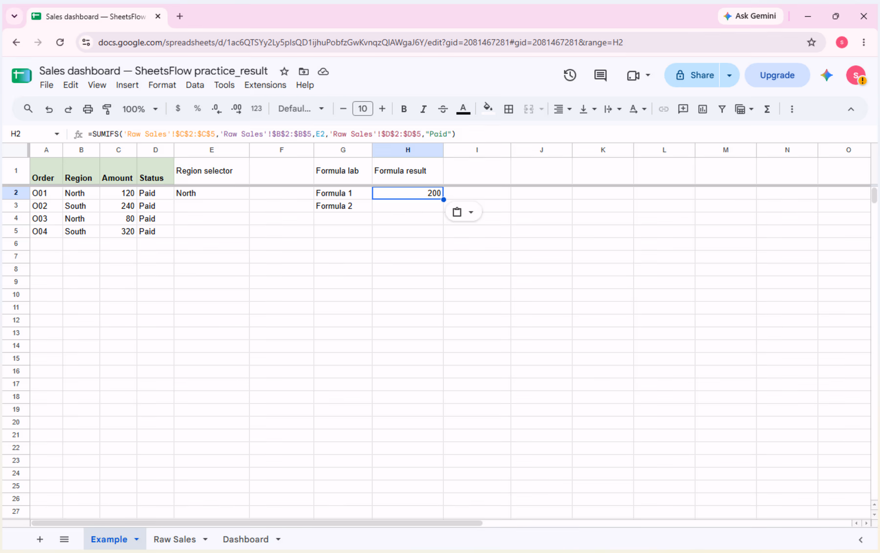Screen dimensions: 880x553
Task: Redo the last action
Action: (x=68, y=109)
